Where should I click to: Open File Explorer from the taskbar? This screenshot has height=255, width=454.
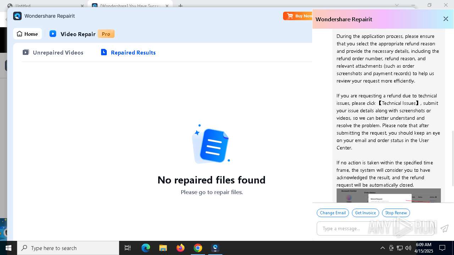[163, 248]
